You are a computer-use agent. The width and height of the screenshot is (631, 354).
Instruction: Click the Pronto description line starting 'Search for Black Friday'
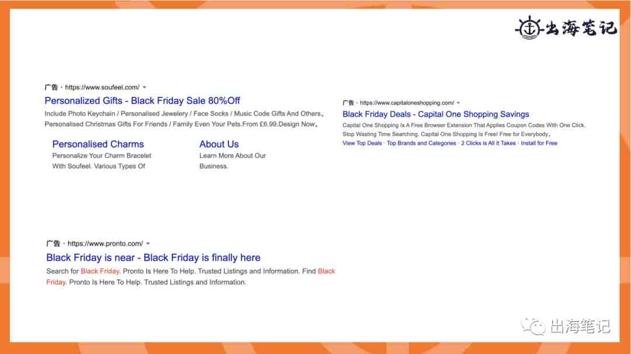(190, 271)
